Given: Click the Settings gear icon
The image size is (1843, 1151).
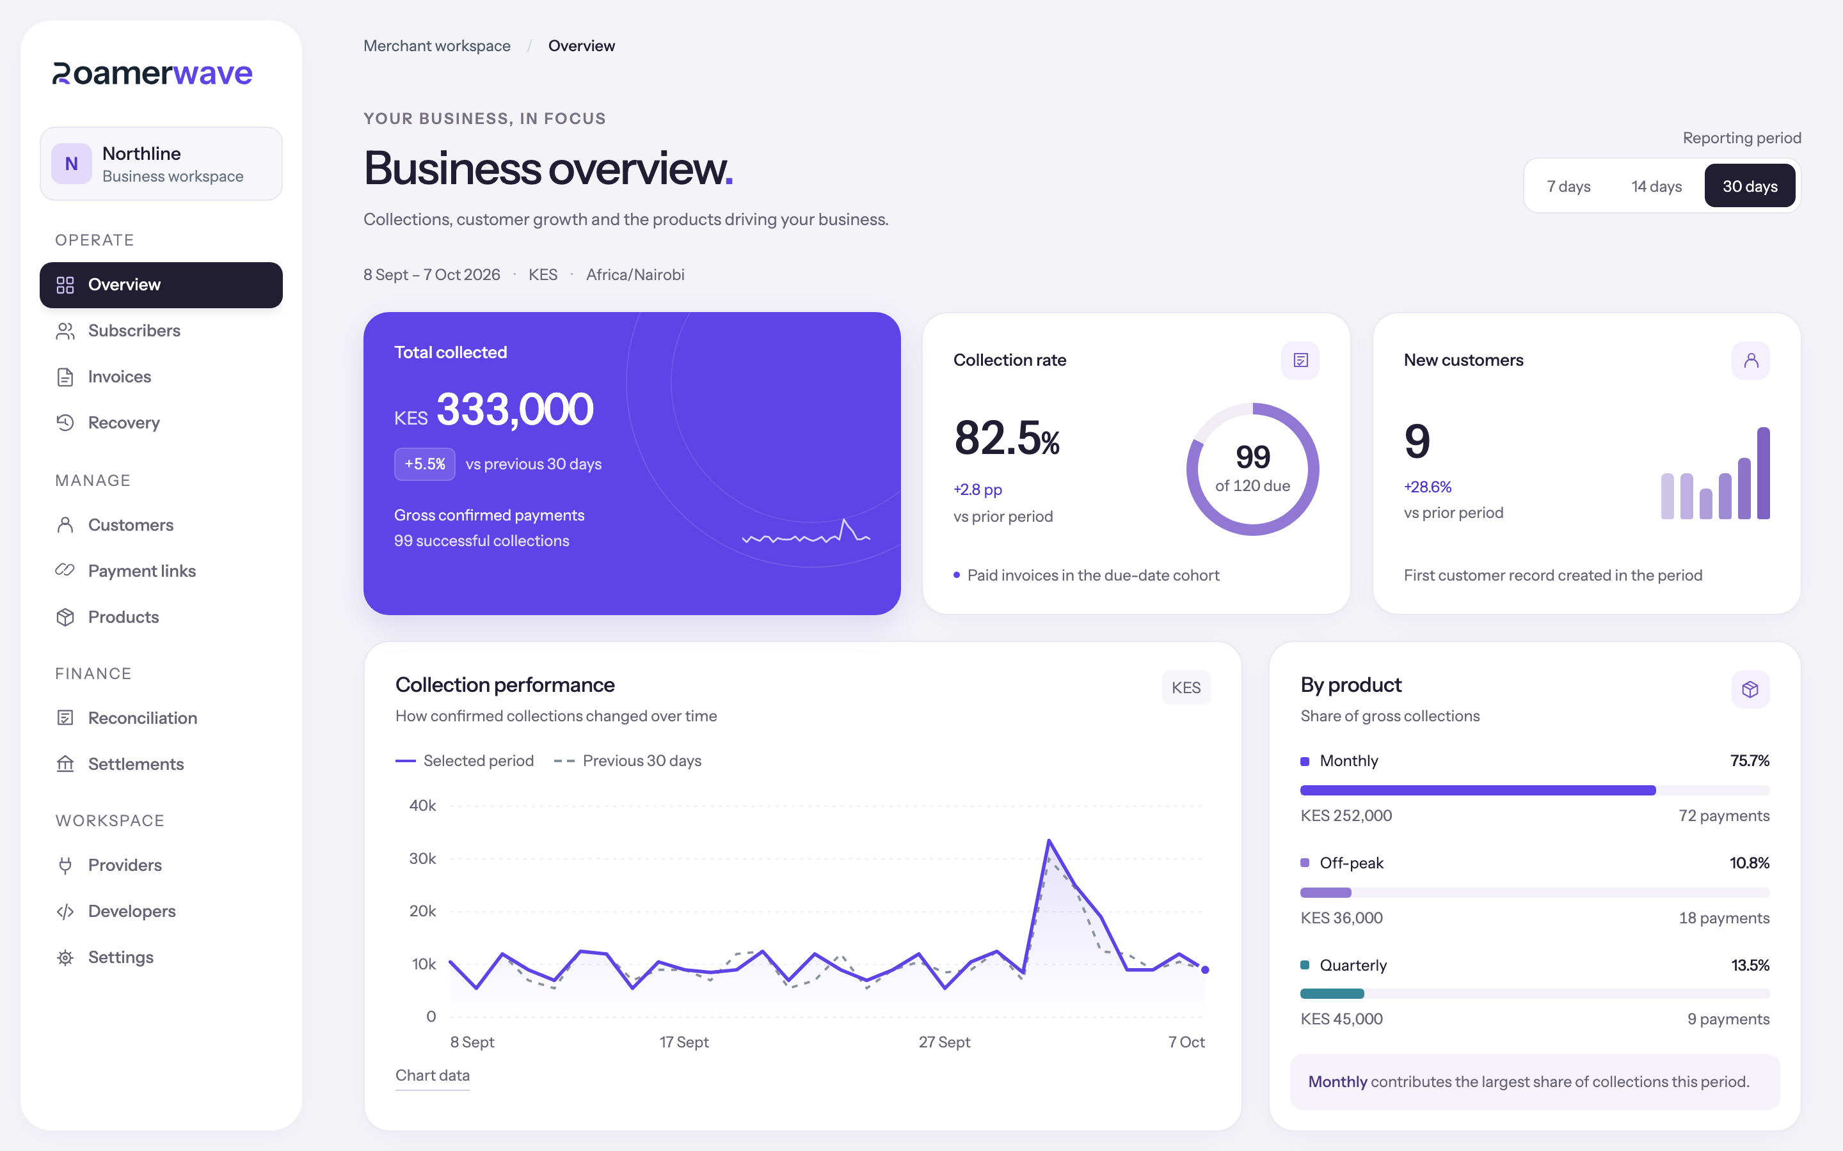Looking at the screenshot, I should point(65,958).
